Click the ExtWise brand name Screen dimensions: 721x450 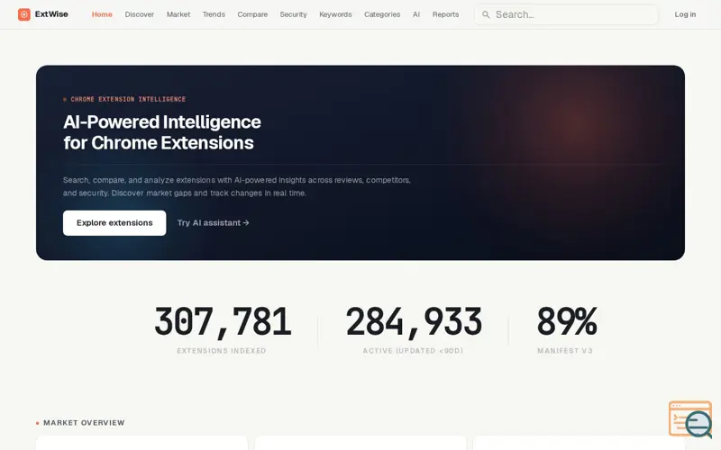(x=51, y=14)
